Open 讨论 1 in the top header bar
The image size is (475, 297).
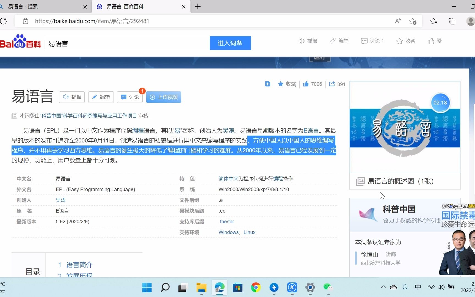click(372, 41)
